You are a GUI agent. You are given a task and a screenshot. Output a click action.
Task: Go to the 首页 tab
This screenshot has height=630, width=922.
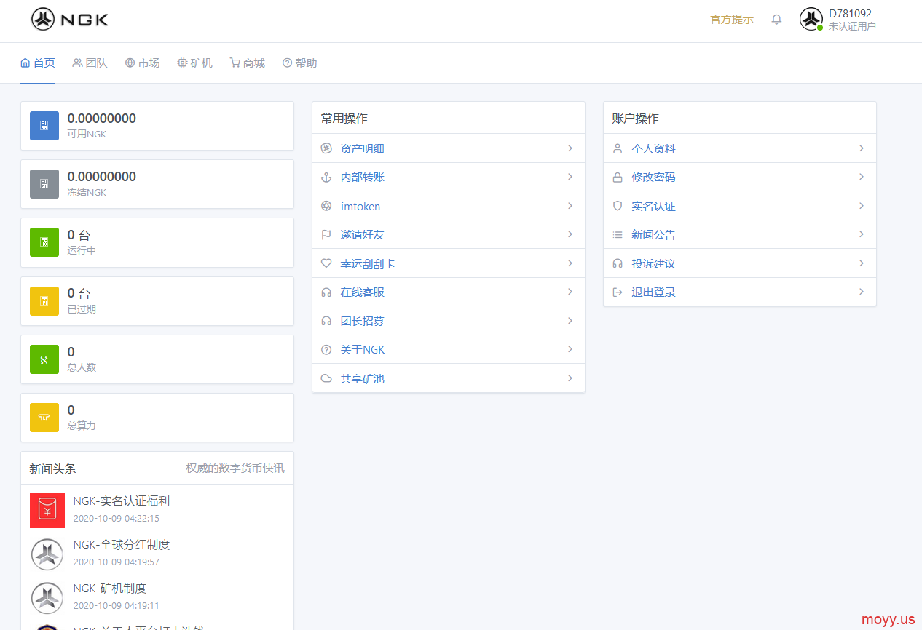click(x=38, y=63)
